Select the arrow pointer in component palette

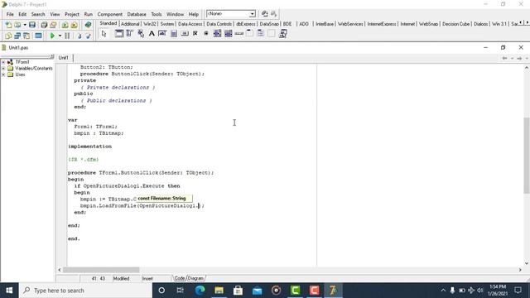(x=104, y=33)
